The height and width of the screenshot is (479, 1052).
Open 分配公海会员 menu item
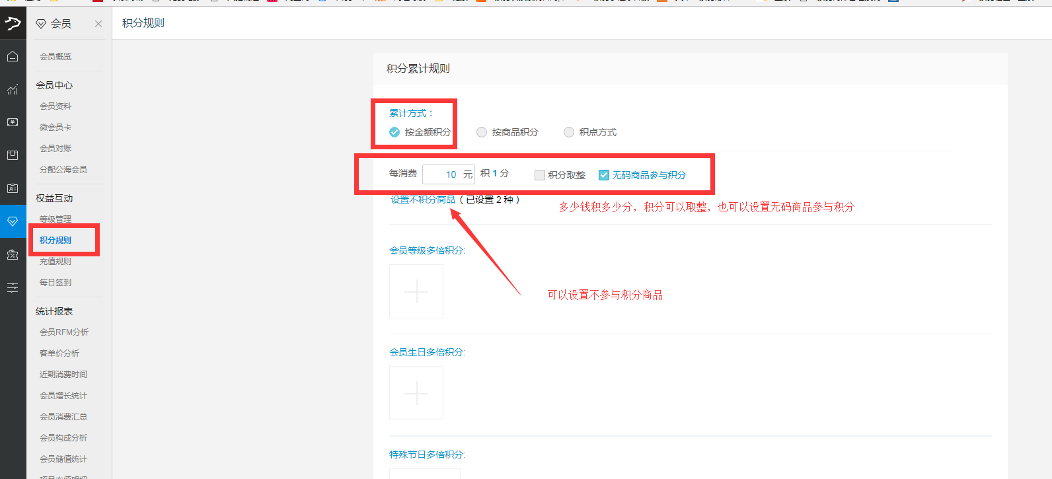coord(63,170)
